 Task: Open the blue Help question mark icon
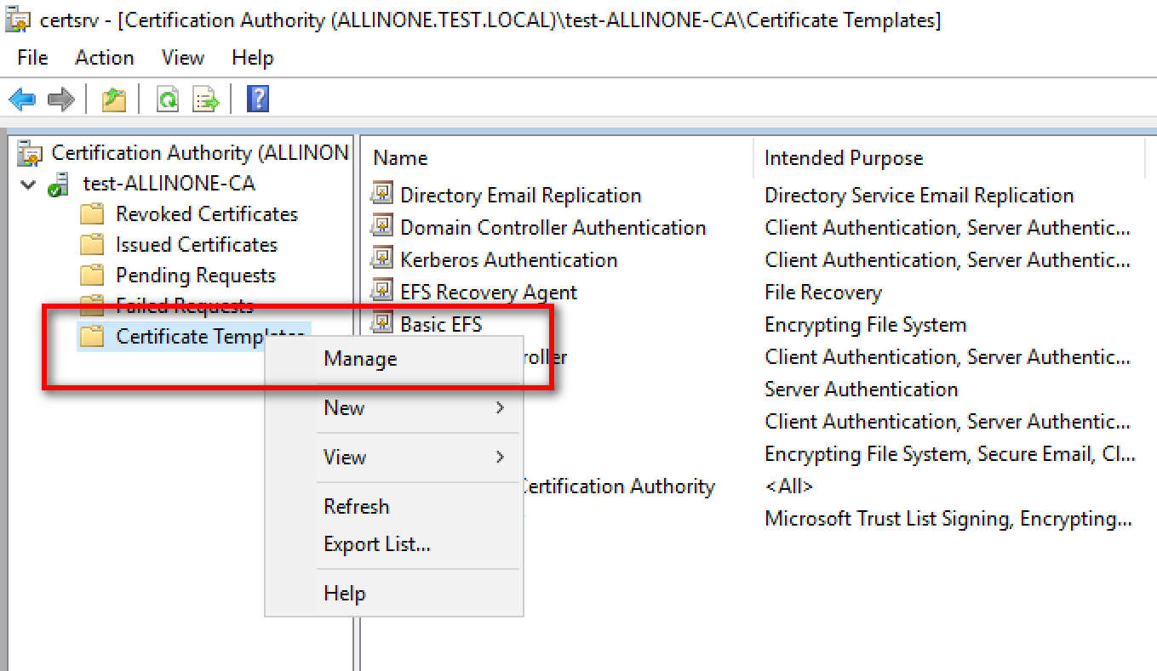[257, 100]
